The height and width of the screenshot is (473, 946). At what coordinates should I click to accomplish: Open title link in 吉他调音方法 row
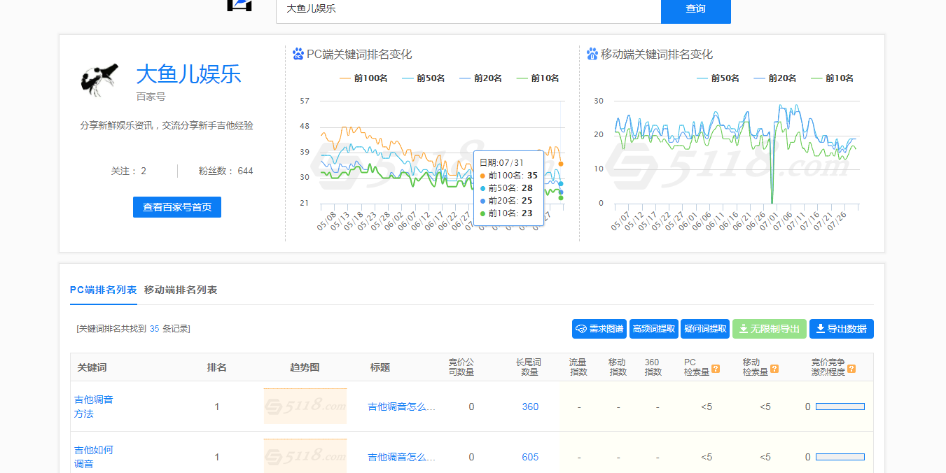click(x=402, y=407)
